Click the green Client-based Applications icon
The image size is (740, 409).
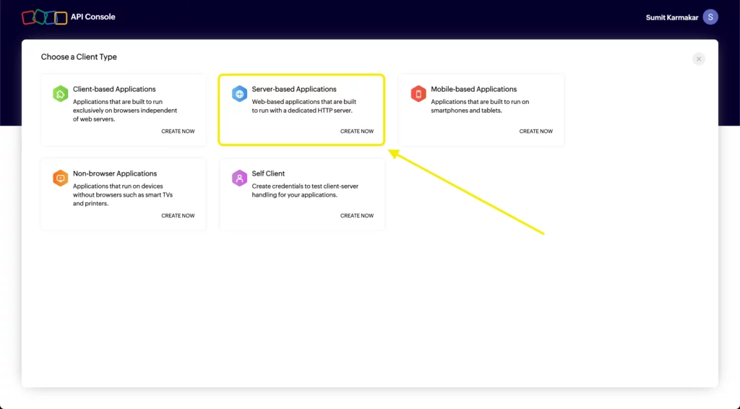tap(61, 94)
